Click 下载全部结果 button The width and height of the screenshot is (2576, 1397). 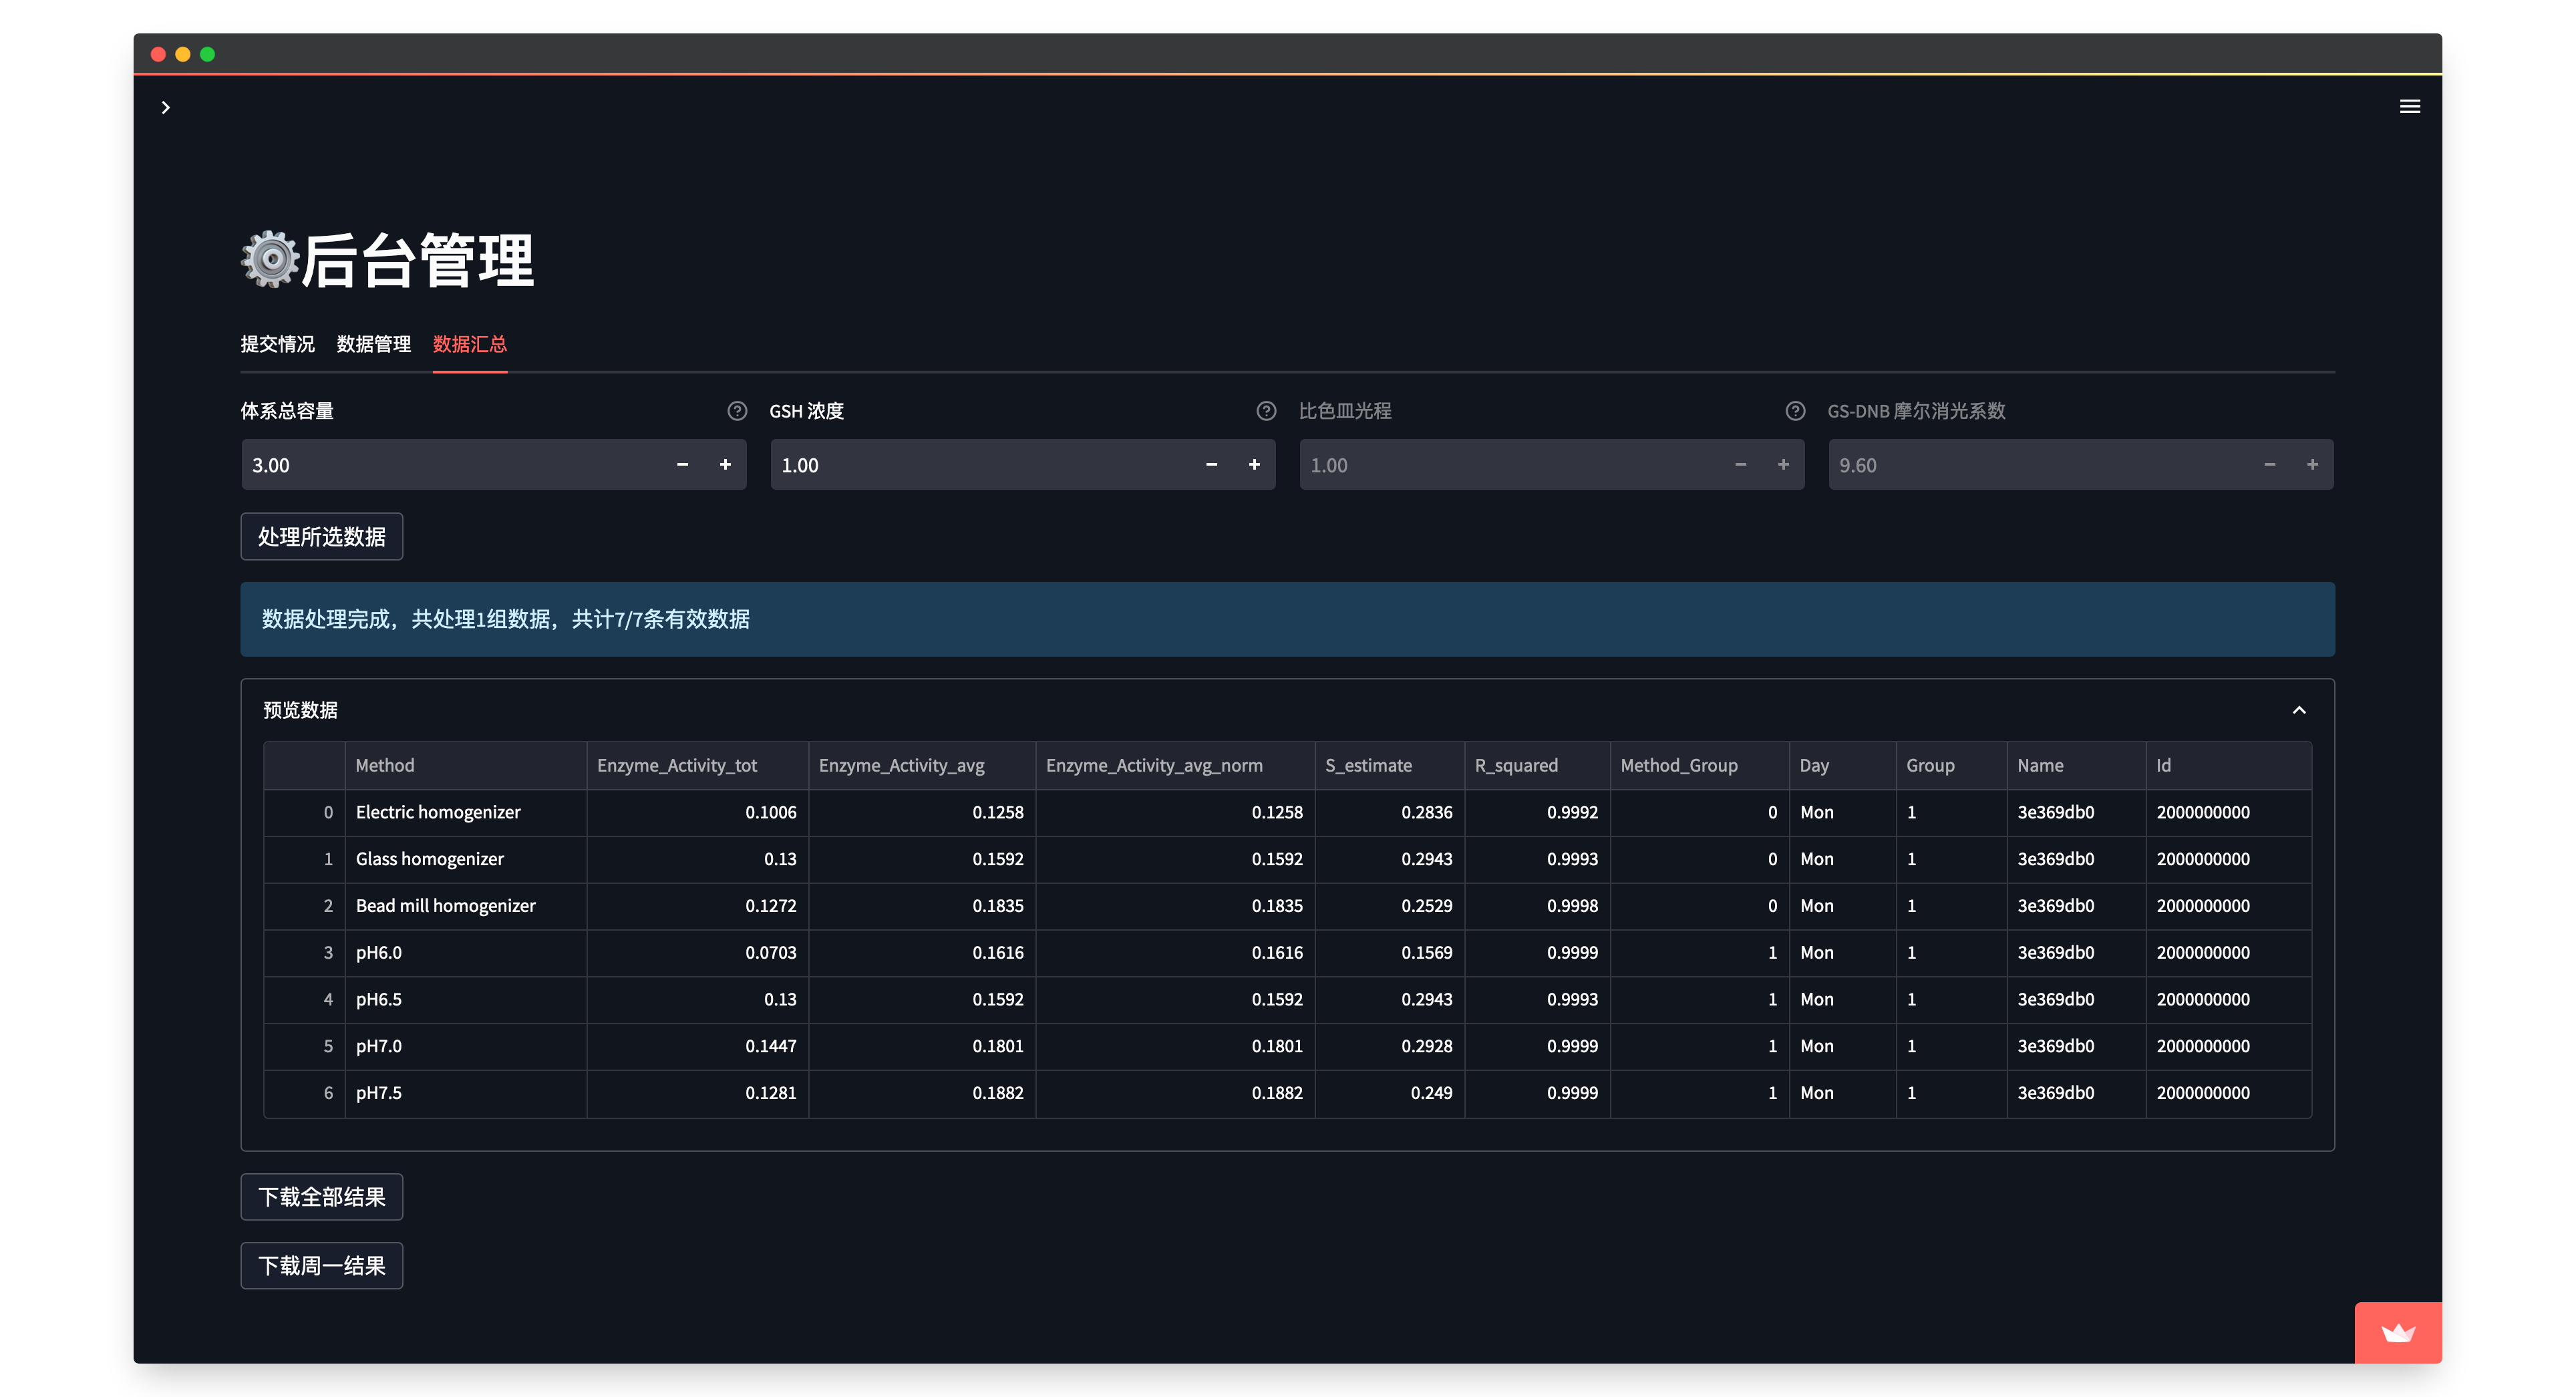pyautogui.click(x=321, y=1197)
